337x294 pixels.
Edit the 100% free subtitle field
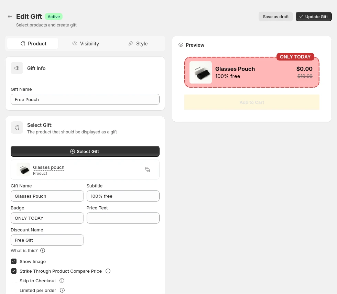pos(123,196)
